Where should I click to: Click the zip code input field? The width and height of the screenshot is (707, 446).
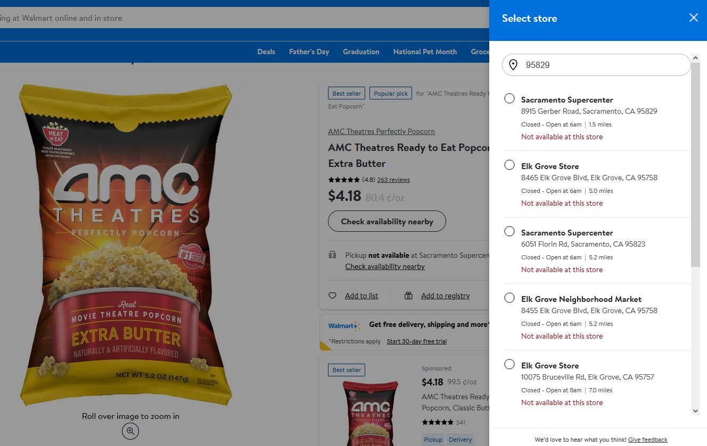[x=602, y=65]
